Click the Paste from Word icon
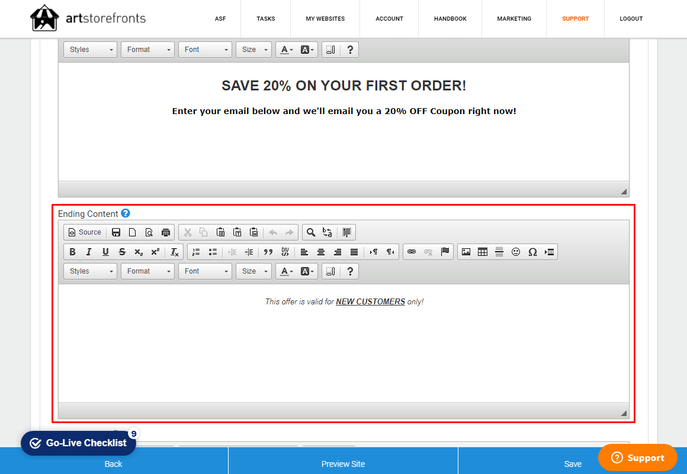This screenshot has height=474, width=687. coord(253,232)
